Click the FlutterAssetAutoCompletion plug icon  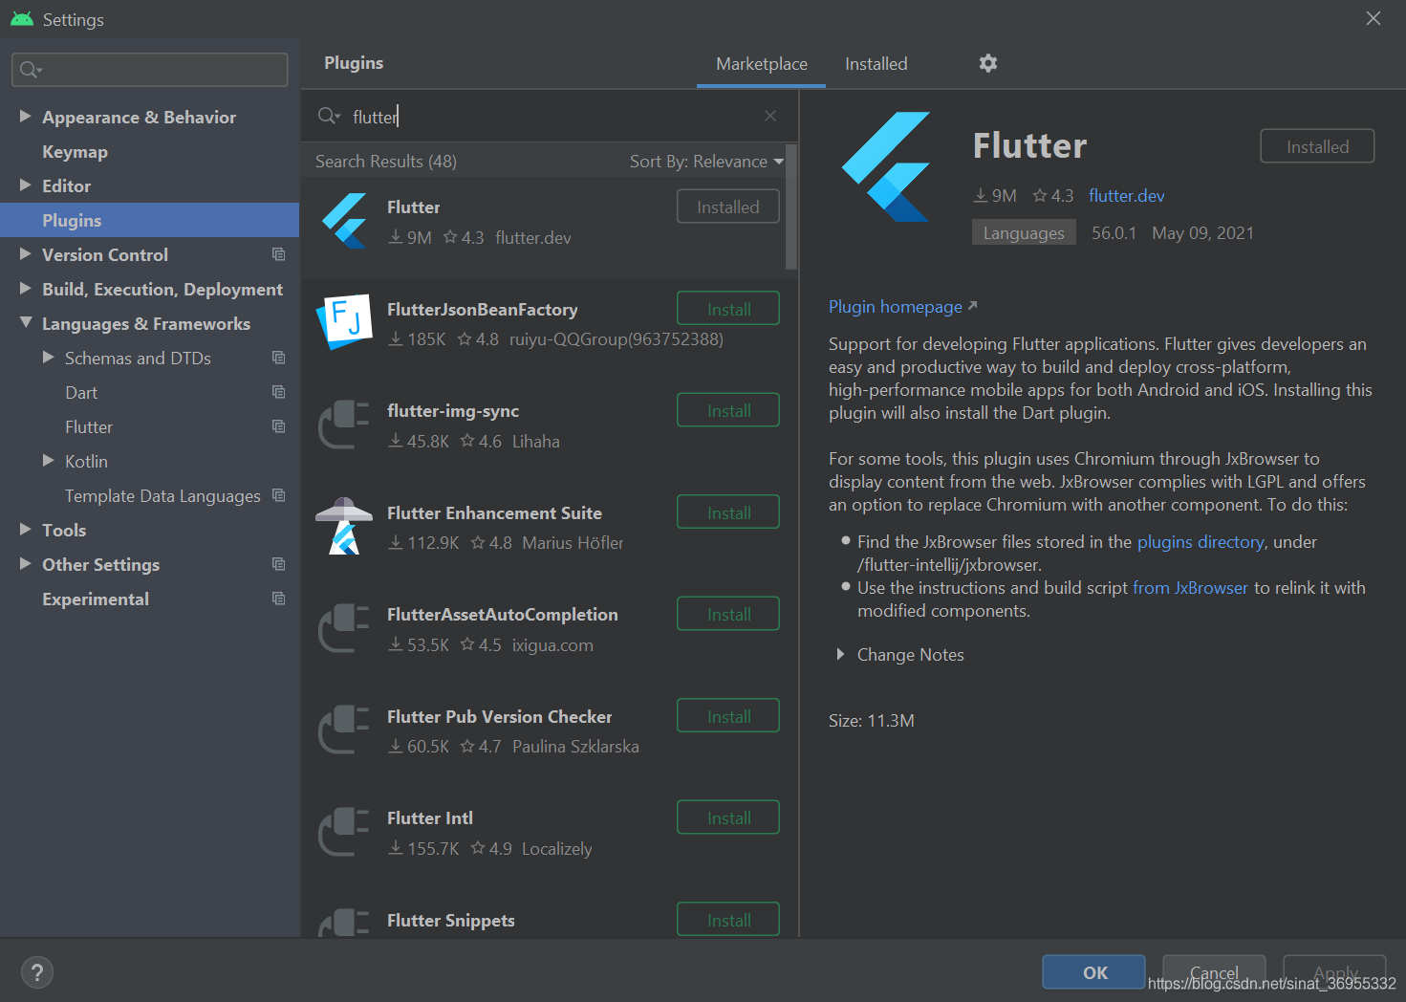point(343,628)
